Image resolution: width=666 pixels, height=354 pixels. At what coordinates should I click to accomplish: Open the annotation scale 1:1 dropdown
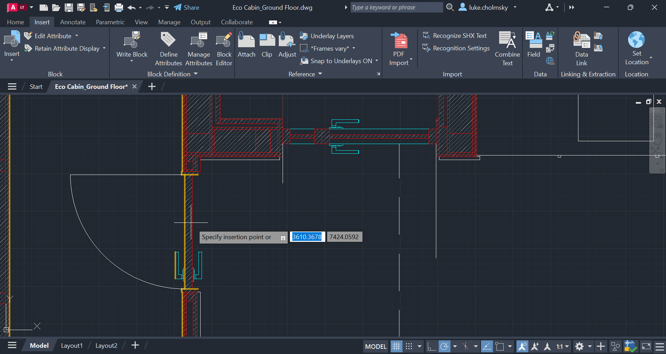click(x=562, y=346)
